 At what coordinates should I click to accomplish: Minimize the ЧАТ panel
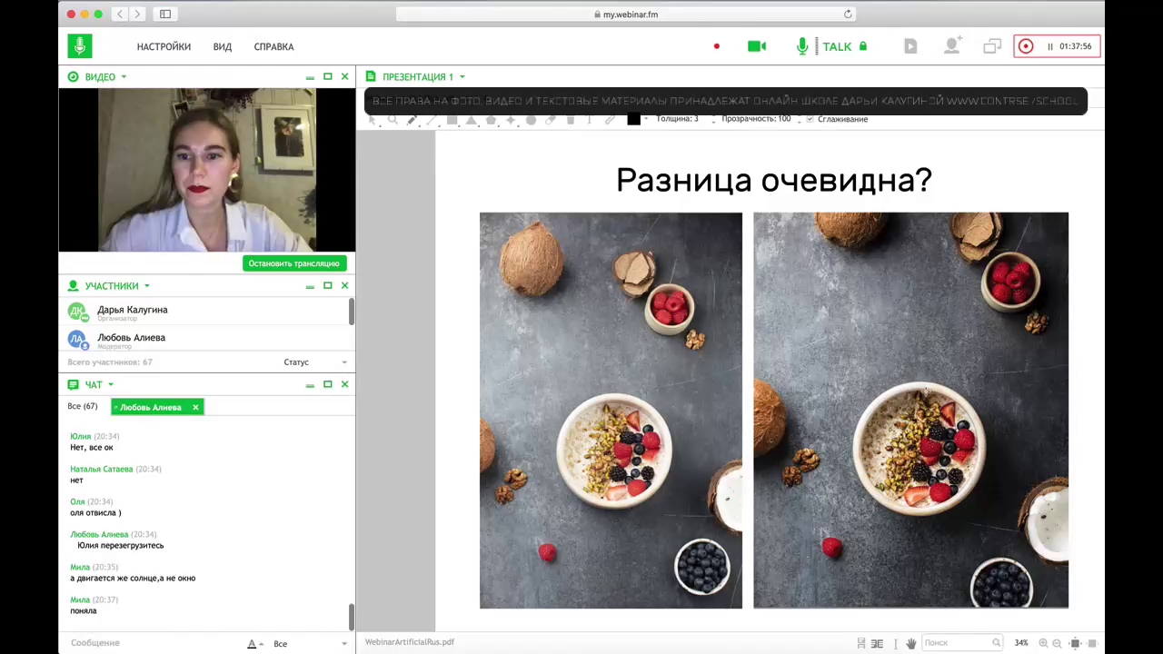310,384
